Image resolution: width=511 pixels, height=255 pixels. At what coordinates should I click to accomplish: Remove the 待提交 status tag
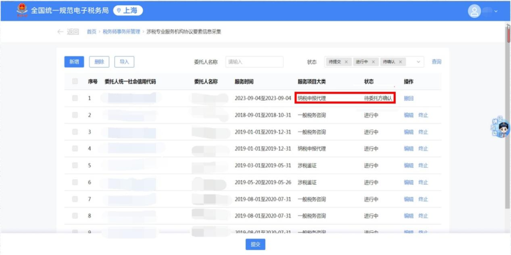tap(346, 62)
